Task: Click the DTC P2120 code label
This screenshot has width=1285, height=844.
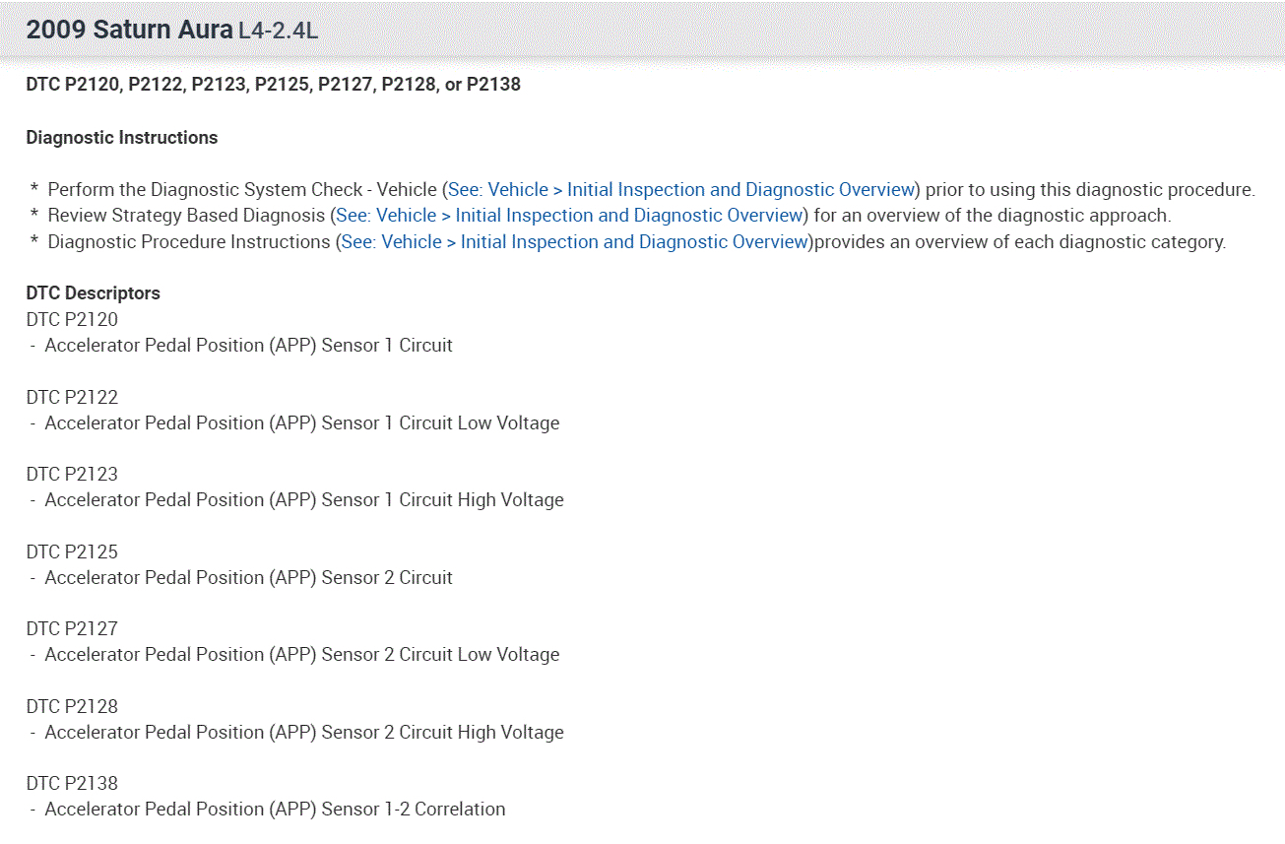Action: tap(72, 319)
